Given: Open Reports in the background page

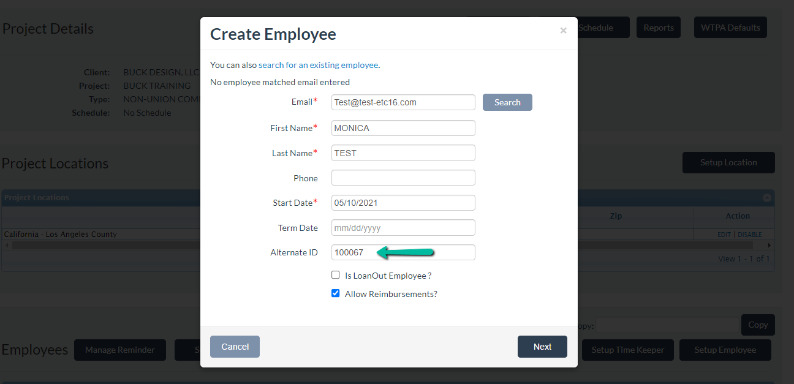Looking at the screenshot, I should coord(659,28).
